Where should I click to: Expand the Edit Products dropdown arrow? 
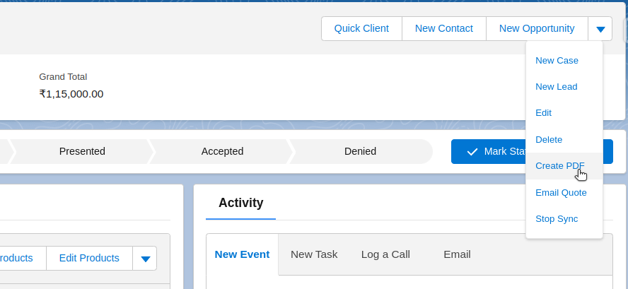pos(145,259)
